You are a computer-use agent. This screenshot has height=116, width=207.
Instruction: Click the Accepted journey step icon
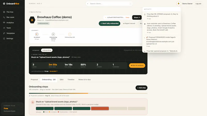37,34
